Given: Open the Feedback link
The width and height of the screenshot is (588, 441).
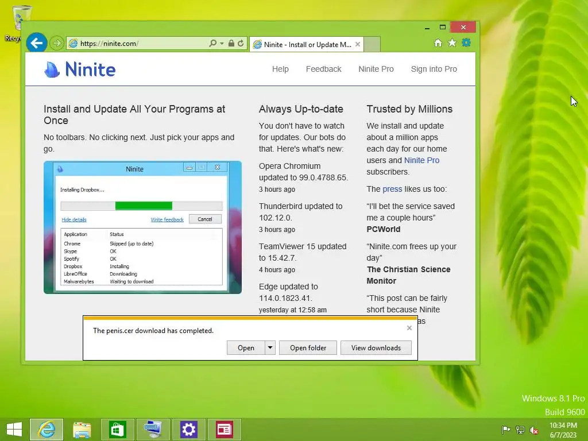Looking at the screenshot, I should click(x=324, y=69).
